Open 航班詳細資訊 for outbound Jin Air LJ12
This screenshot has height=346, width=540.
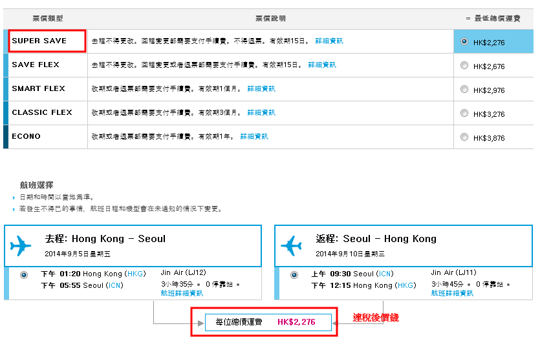coord(181,293)
